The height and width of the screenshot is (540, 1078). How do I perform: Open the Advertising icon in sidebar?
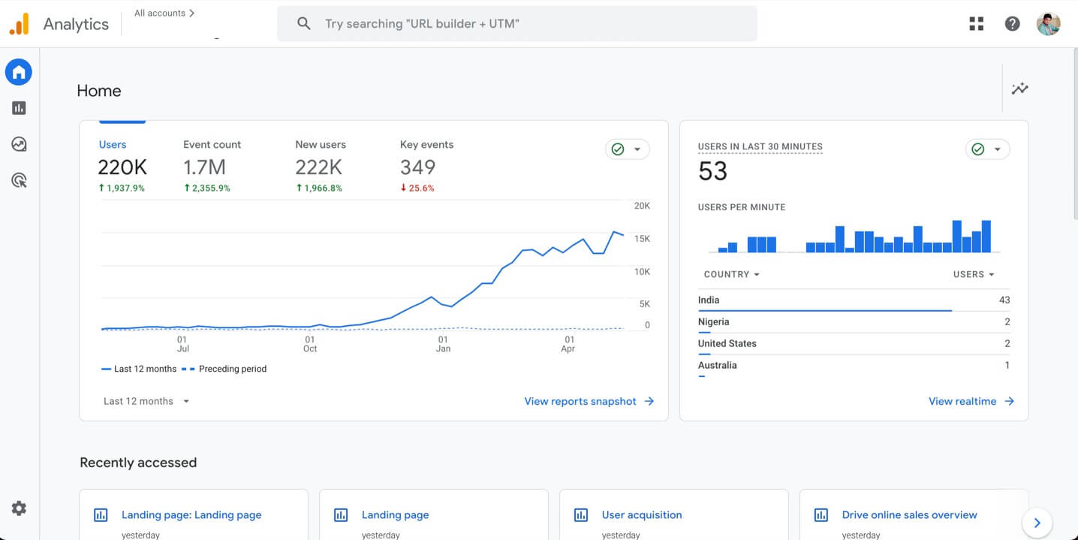[19, 180]
